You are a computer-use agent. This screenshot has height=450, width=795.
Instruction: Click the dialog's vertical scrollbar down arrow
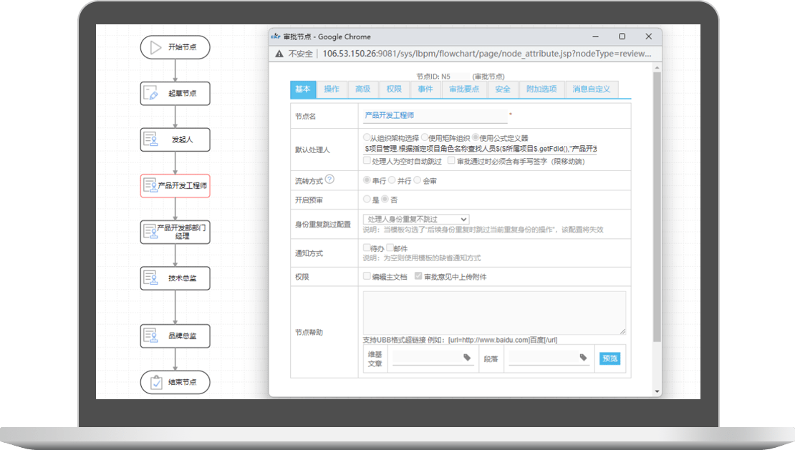click(x=657, y=391)
